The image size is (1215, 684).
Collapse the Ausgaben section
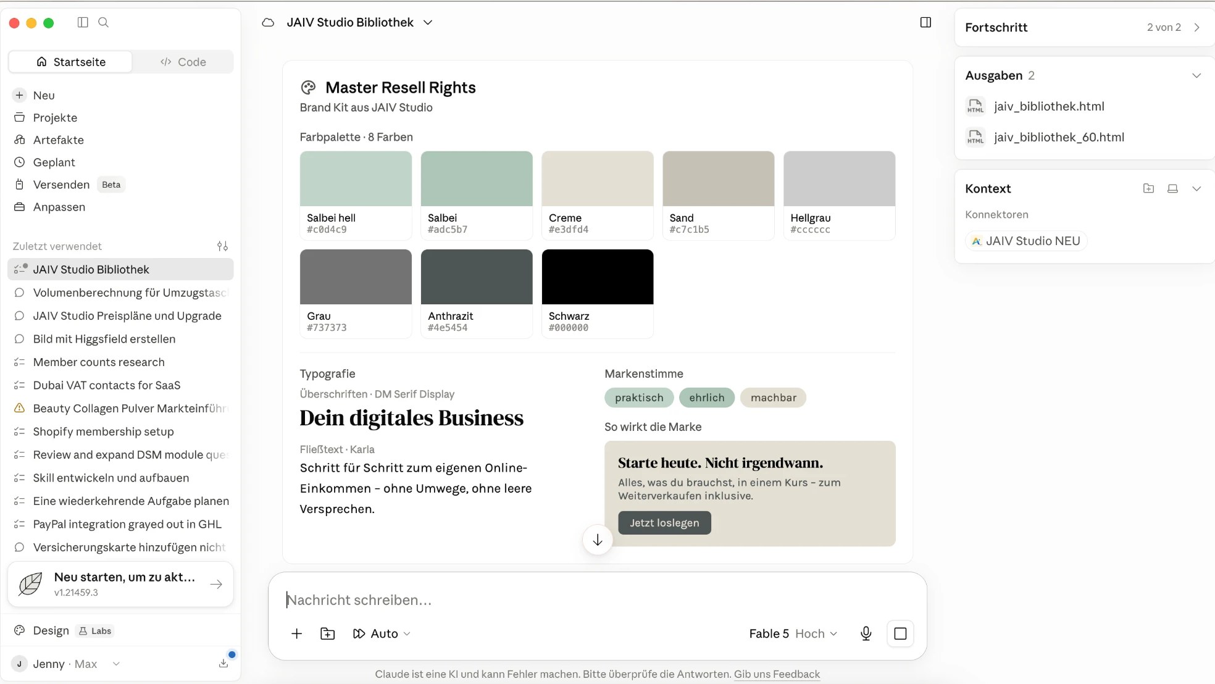point(1196,75)
